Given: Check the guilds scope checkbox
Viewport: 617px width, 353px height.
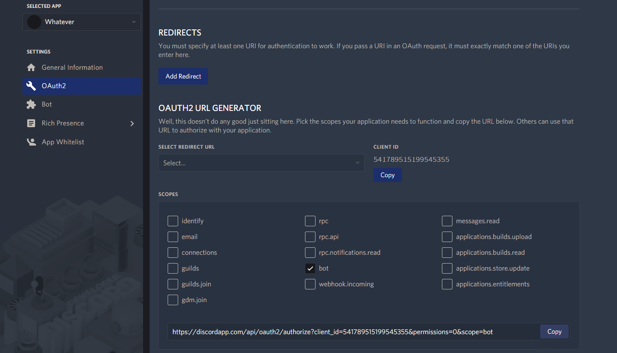Looking at the screenshot, I should tap(173, 268).
